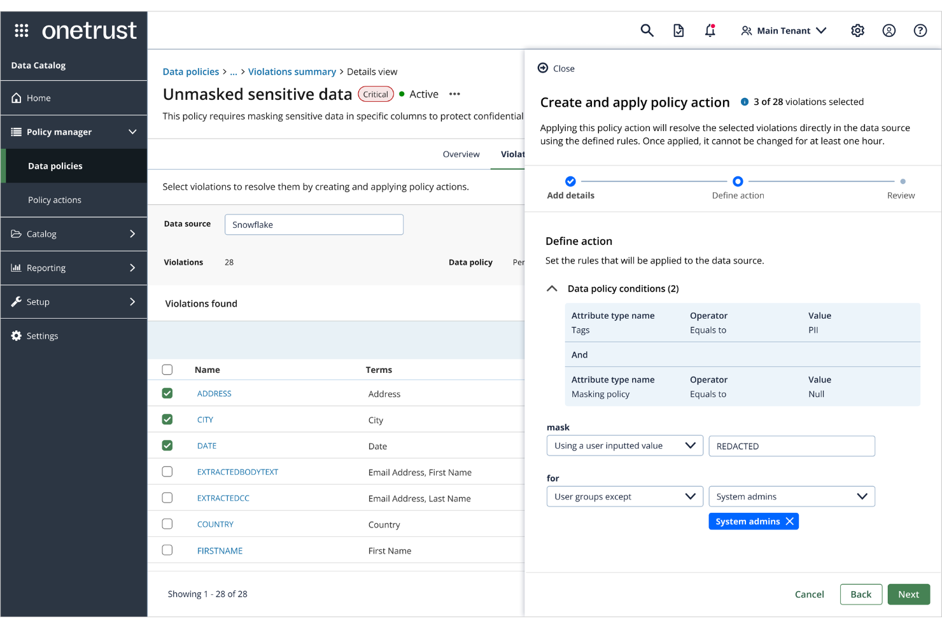Expand the System admins user group dropdown
Screen dimensions: 942x628
pos(791,496)
